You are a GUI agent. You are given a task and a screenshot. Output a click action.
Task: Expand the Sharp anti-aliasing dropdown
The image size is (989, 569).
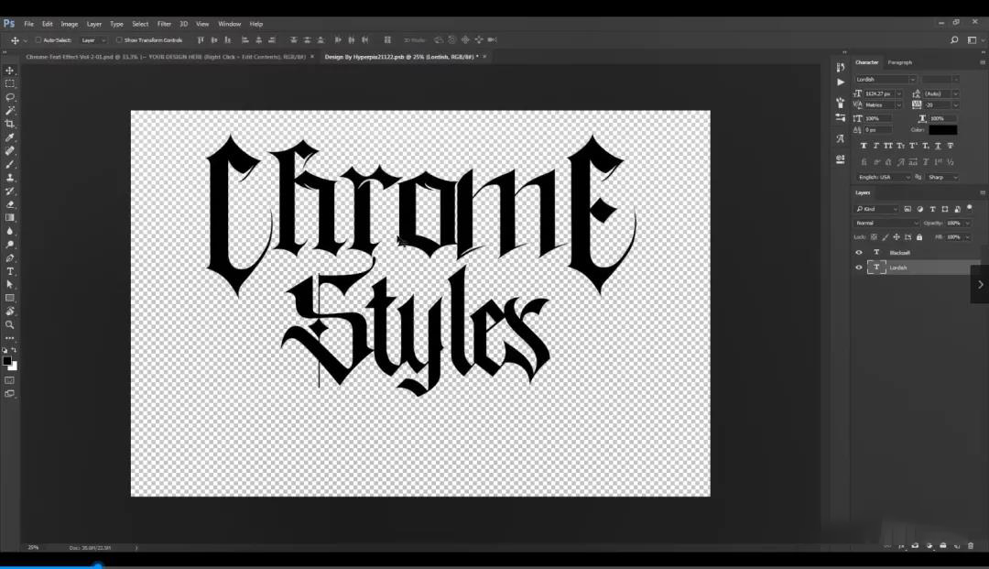click(x=941, y=177)
